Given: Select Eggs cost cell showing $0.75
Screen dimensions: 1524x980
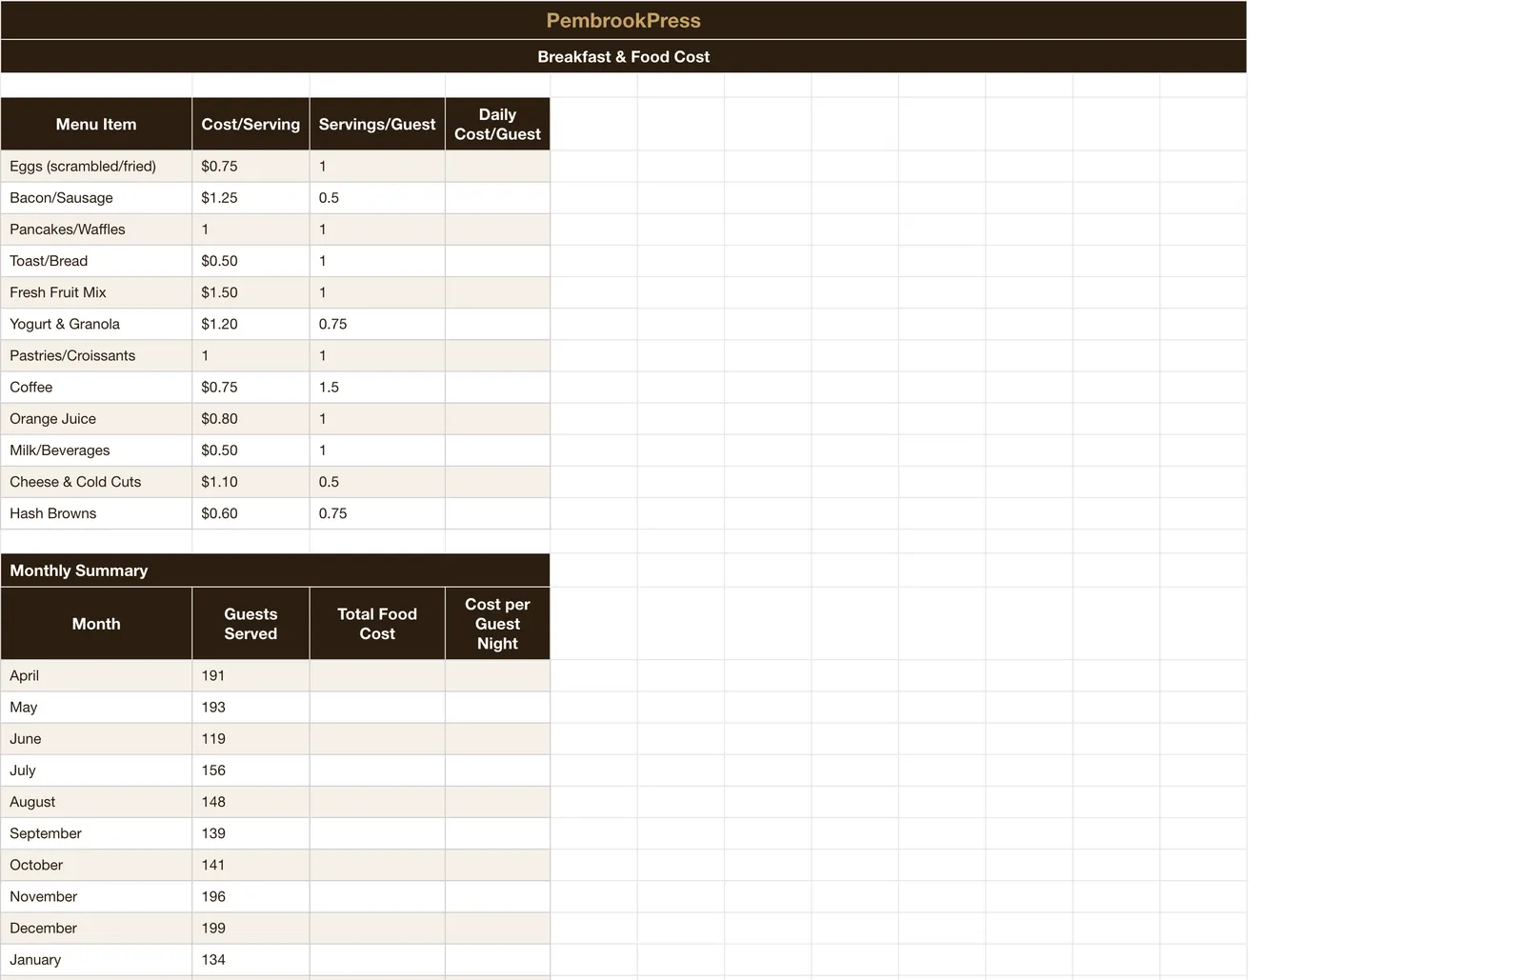Looking at the screenshot, I should tap(251, 166).
